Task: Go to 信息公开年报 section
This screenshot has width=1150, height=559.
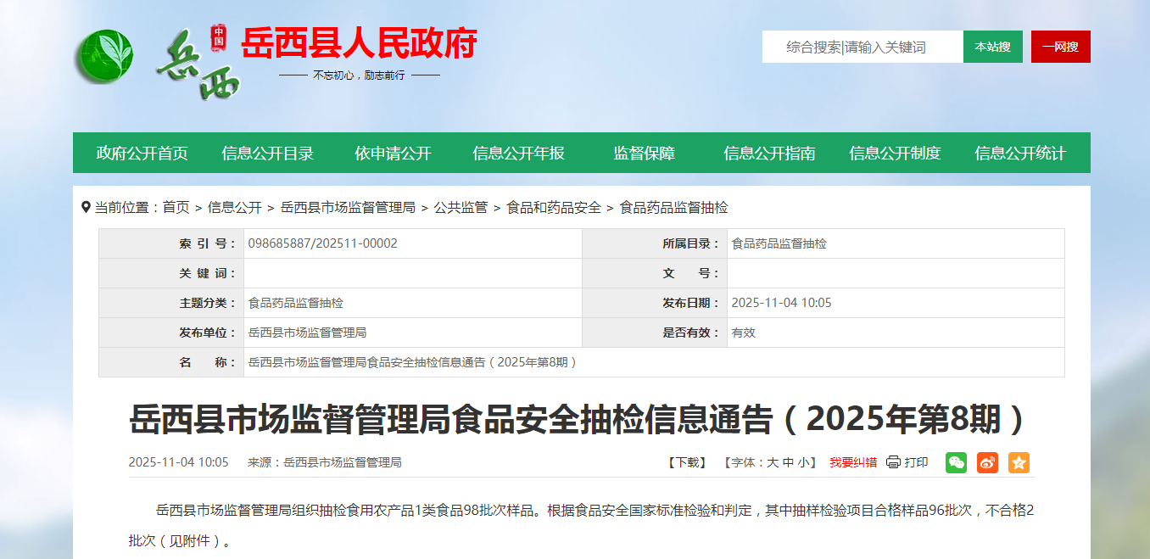Action: click(x=518, y=154)
